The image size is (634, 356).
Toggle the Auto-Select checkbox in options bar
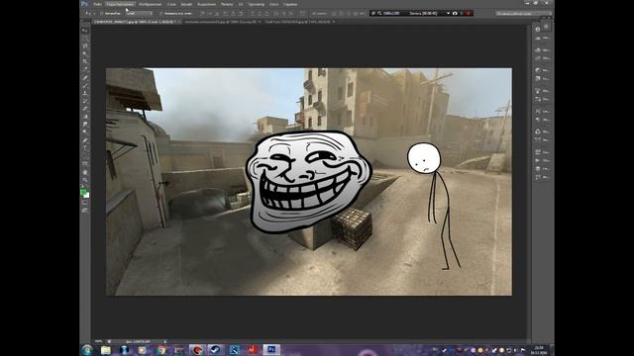101,13
